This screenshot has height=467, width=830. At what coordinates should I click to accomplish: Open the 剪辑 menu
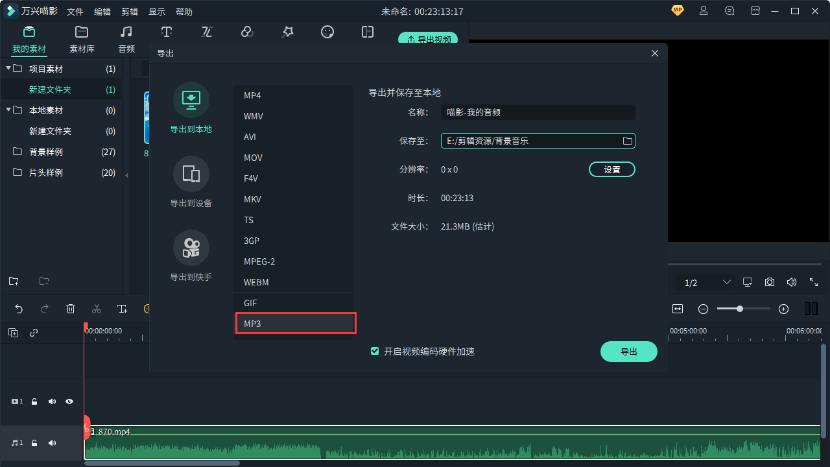tap(129, 11)
